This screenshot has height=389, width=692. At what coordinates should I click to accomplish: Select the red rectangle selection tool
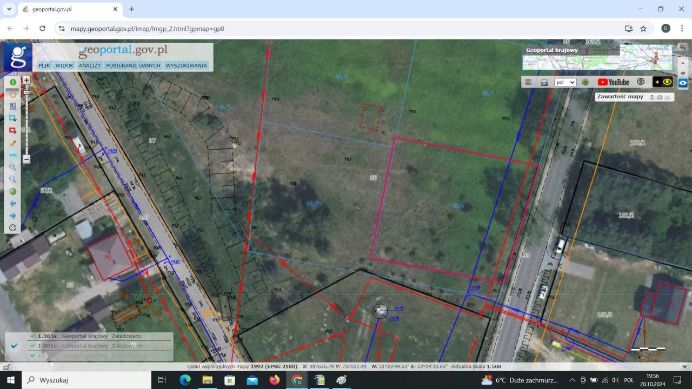pos(13,131)
